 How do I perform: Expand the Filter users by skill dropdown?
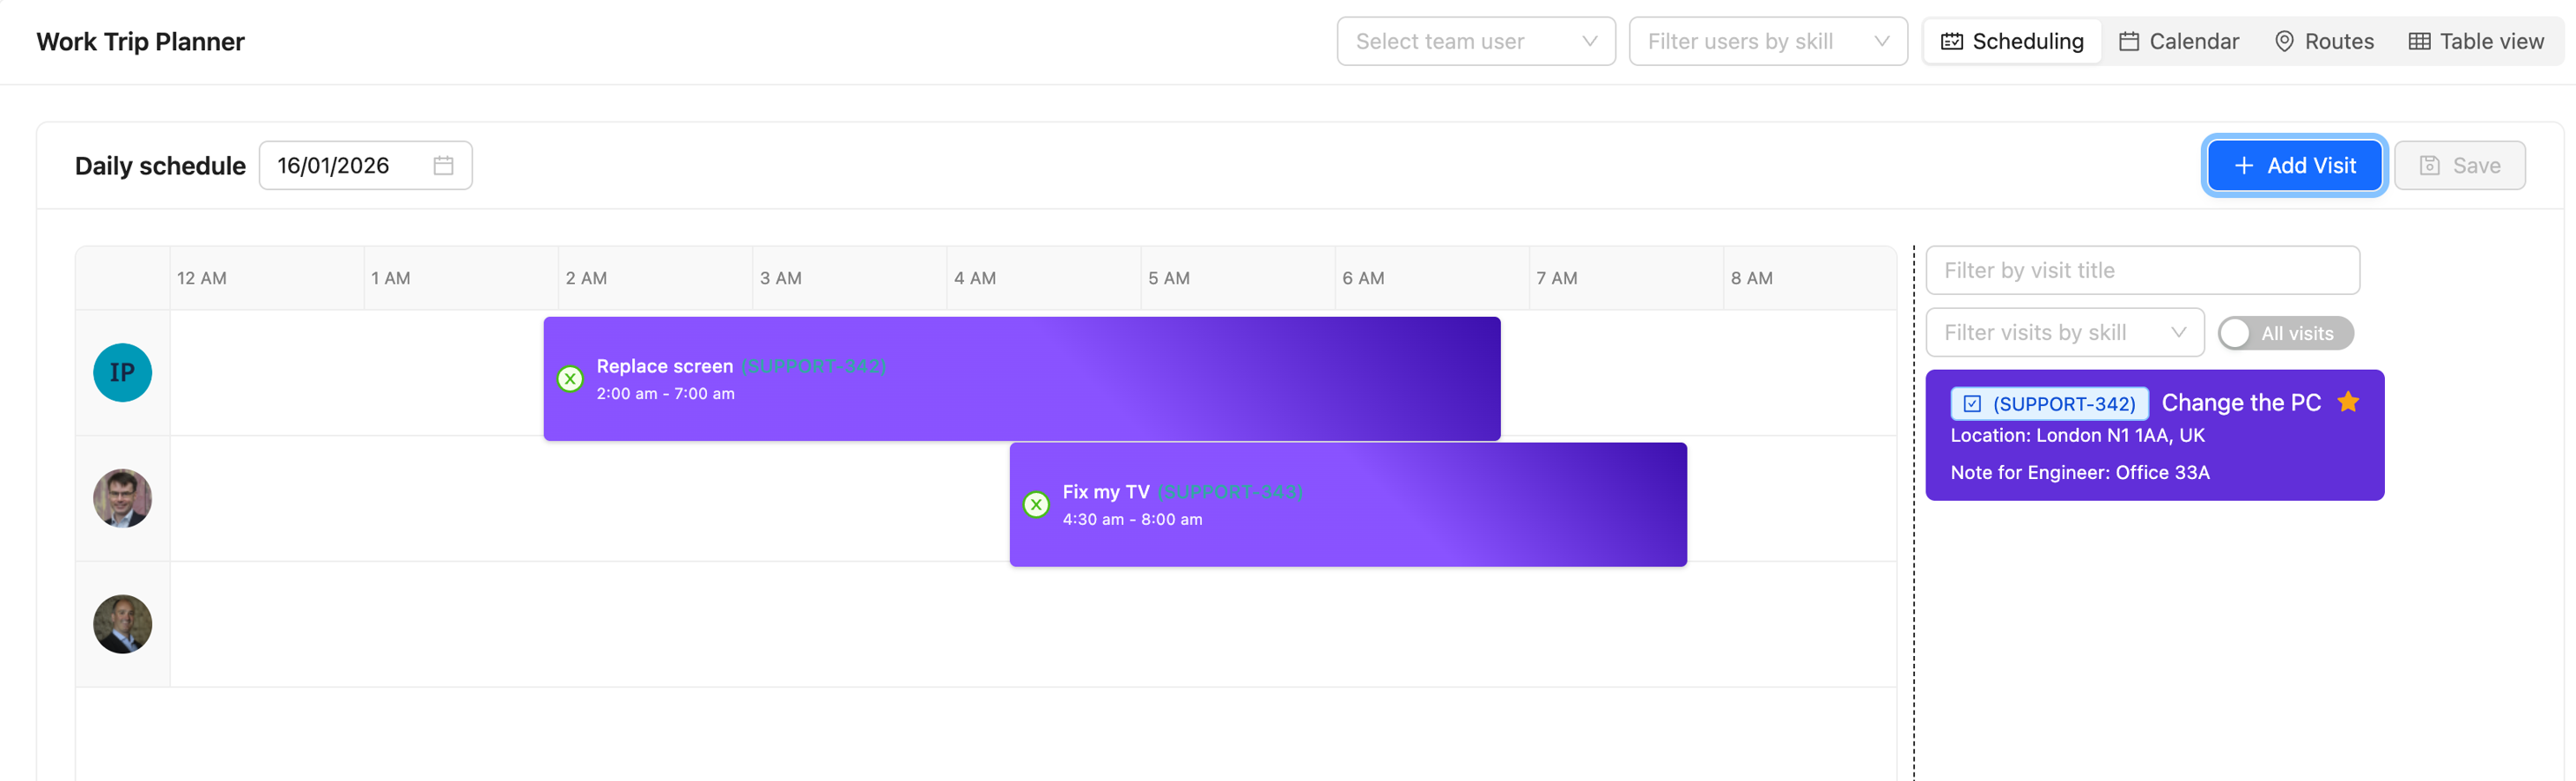1767,42
